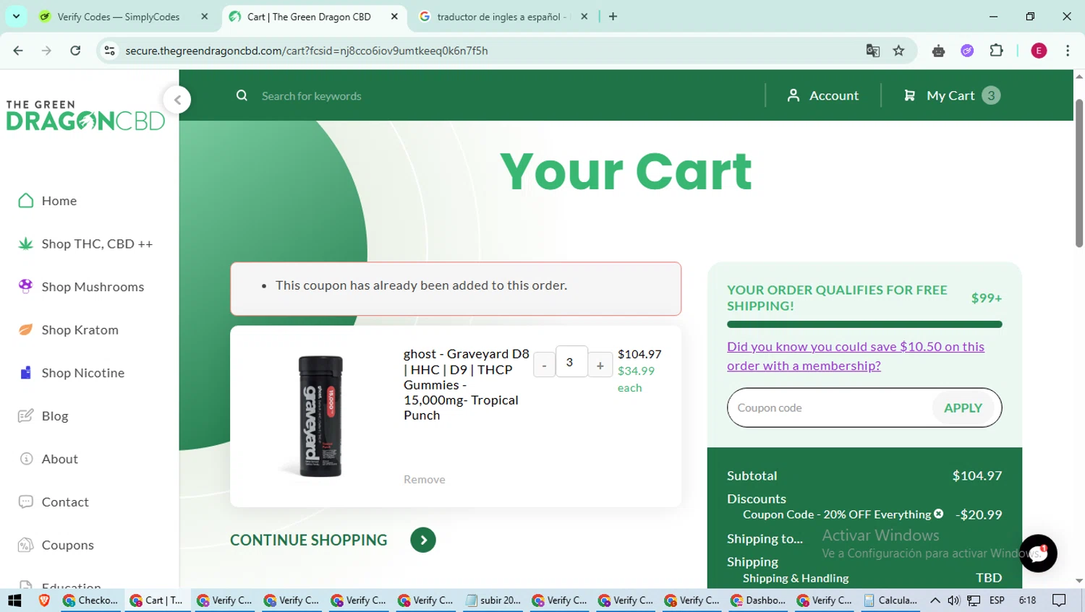Click the Coupon code input field
Viewport: 1085px width, 612px height.
(830, 408)
